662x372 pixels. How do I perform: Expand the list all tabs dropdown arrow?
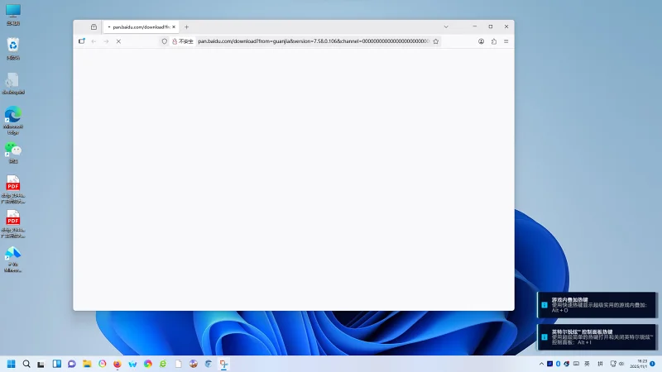(446, 26)
